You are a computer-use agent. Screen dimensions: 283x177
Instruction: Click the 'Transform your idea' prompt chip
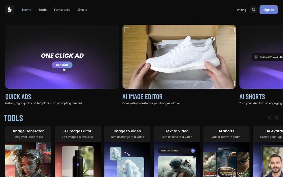[x=268, y=57]
